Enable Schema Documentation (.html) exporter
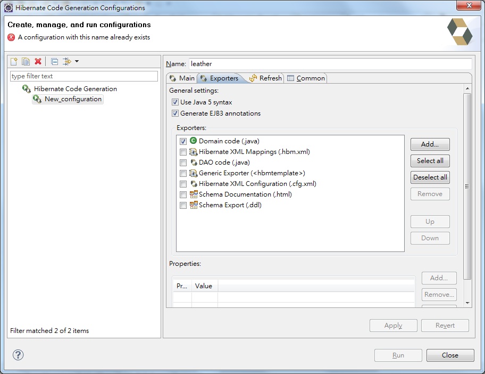Viewport: 485px width, 374px height. 183,194
